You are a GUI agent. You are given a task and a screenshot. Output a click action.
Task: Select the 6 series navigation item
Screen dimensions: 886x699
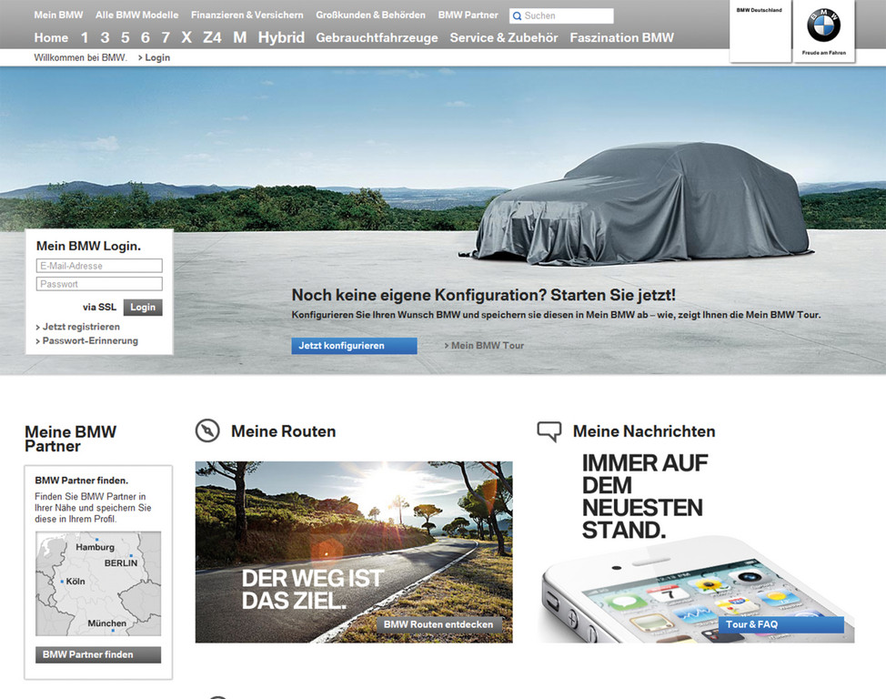(146, 38)
